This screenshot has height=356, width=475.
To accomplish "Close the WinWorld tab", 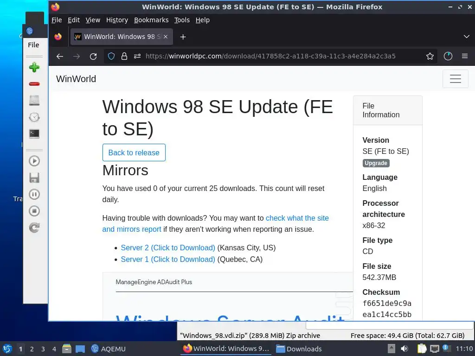I will 166,37.
